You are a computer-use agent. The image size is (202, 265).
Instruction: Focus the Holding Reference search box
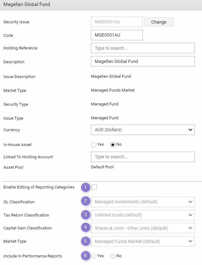tap(143, 48)
